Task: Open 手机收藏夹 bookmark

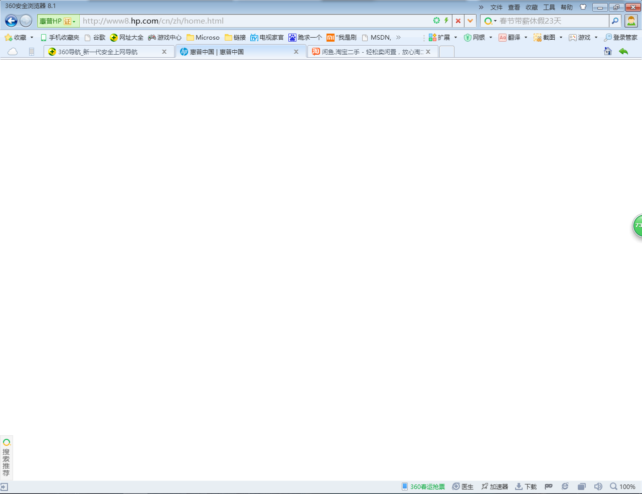Action: point(60,38)
